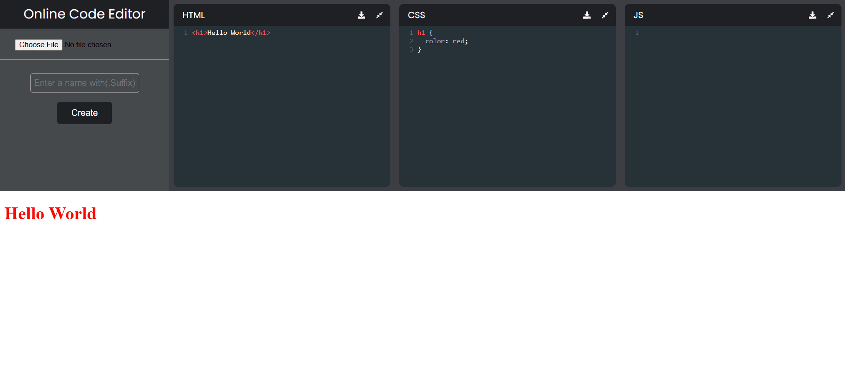Image resolution: width=845 pixels, height=380 pixels.
Task: Collapse the HTML editor panel
Action: click(379, 15)
